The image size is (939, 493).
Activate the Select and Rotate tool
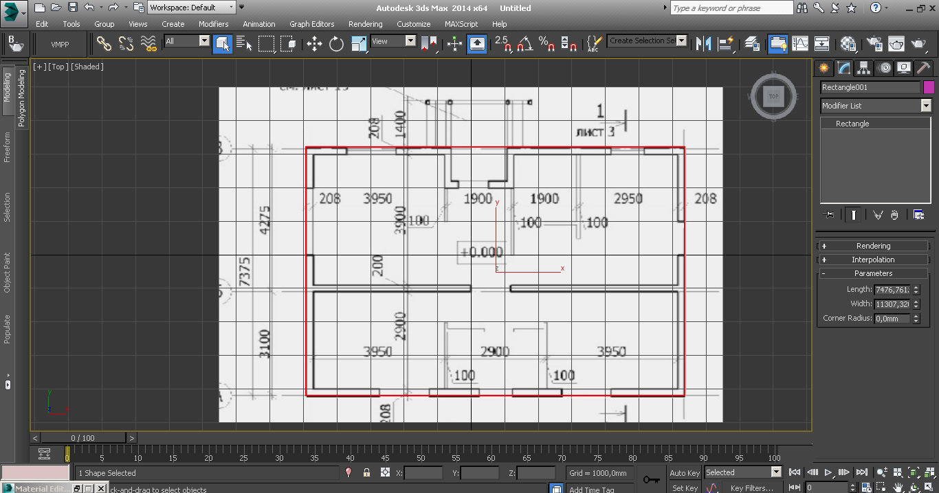[x=336, y=44]
